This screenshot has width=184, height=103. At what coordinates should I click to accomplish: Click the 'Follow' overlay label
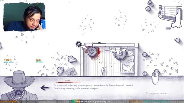pos(8,60)
